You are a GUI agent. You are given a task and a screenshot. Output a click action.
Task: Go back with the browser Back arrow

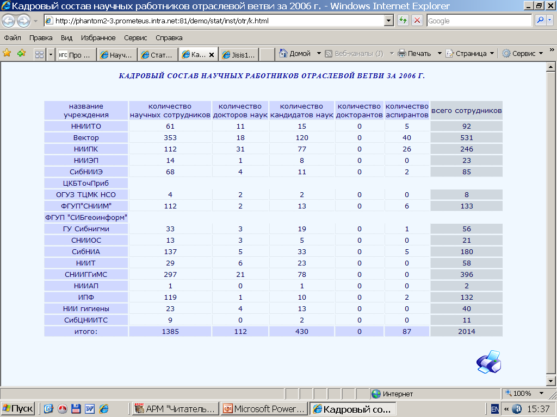9,21
